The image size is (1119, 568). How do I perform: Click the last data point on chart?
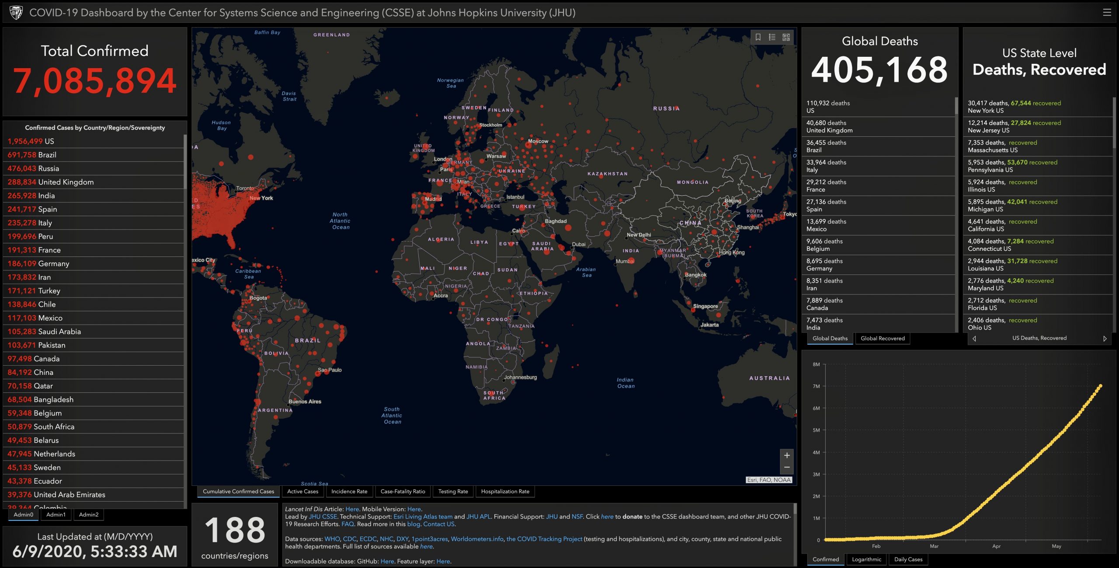[1100, 386]
